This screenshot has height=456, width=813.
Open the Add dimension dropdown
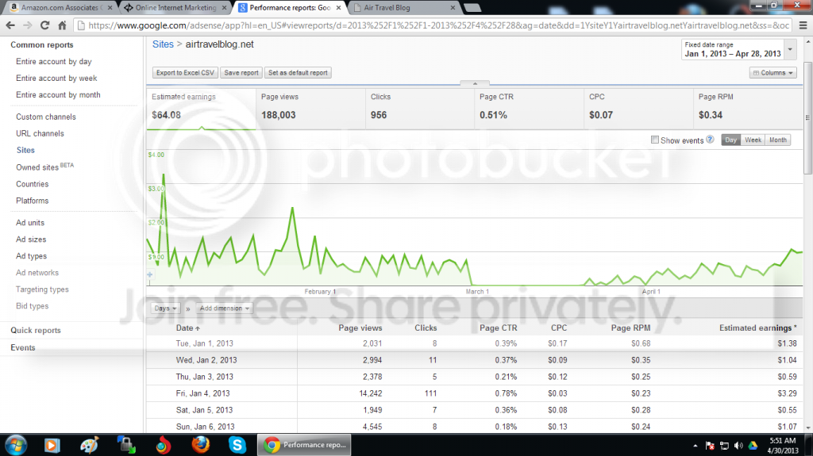tap(225, 308)
